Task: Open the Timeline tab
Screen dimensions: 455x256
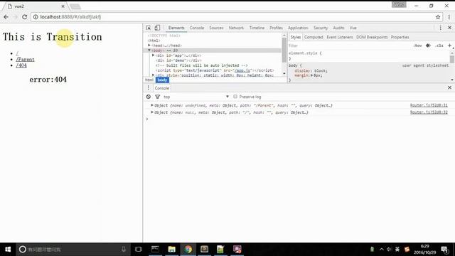Action: pyautogui.click(x=257, y=28)
